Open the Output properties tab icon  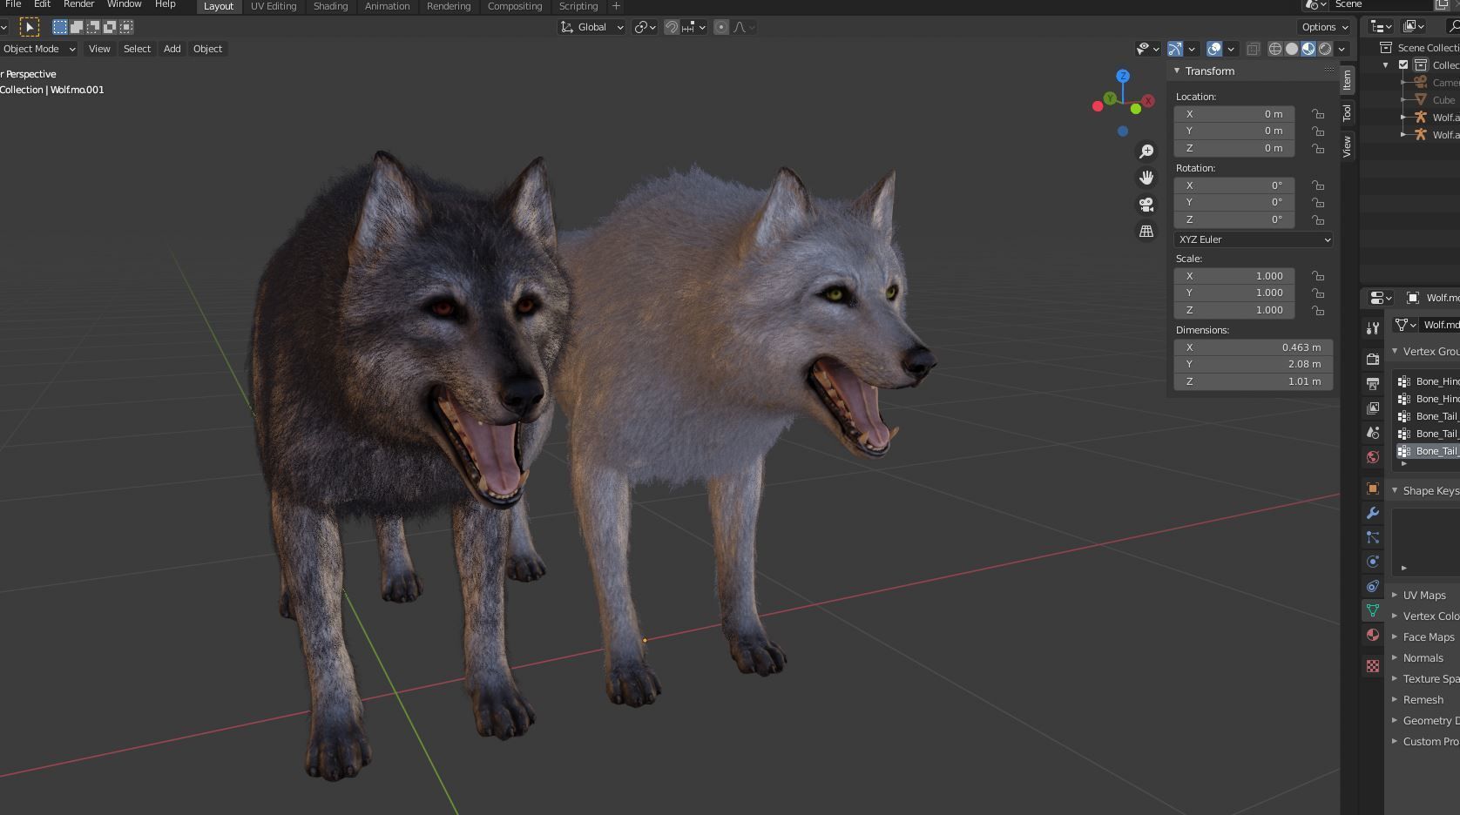1373,383
